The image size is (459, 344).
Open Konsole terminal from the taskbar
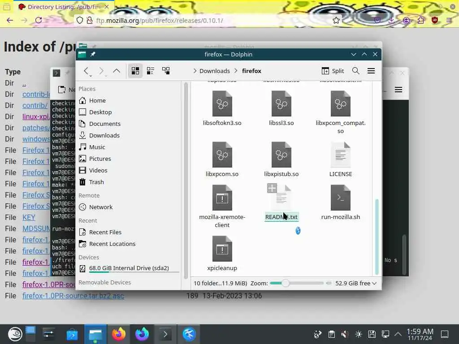coord(165,334)
